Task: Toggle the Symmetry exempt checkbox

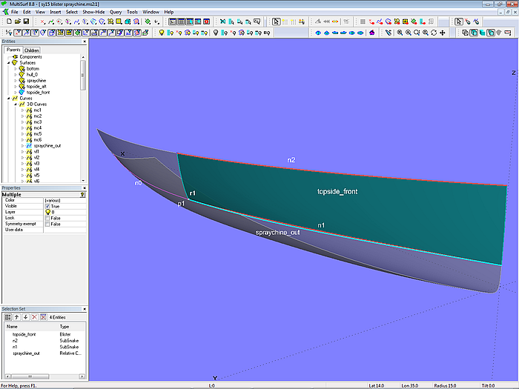Action: coord(47,224)
